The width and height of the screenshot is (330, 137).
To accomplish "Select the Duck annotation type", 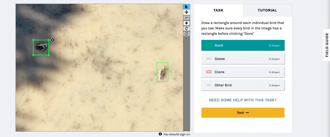I will pos(243,45).
